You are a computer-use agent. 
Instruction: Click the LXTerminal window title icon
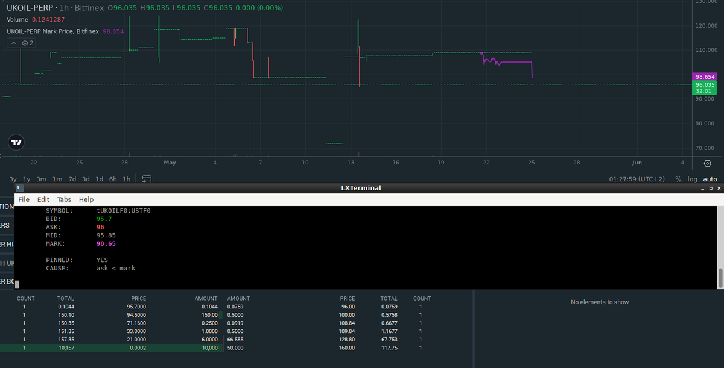(20, 188)
